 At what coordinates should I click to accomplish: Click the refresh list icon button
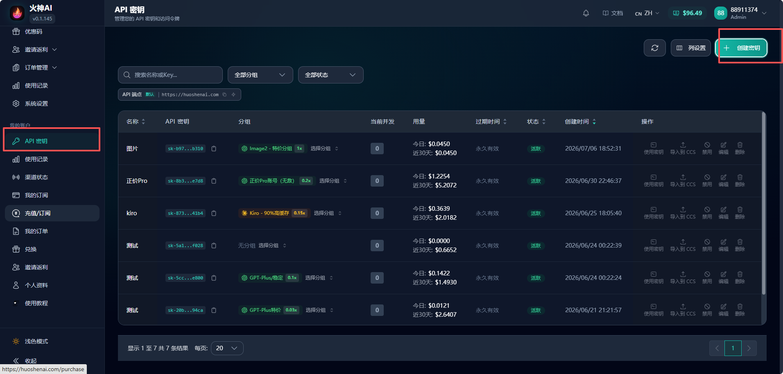[x=655, y=48]
